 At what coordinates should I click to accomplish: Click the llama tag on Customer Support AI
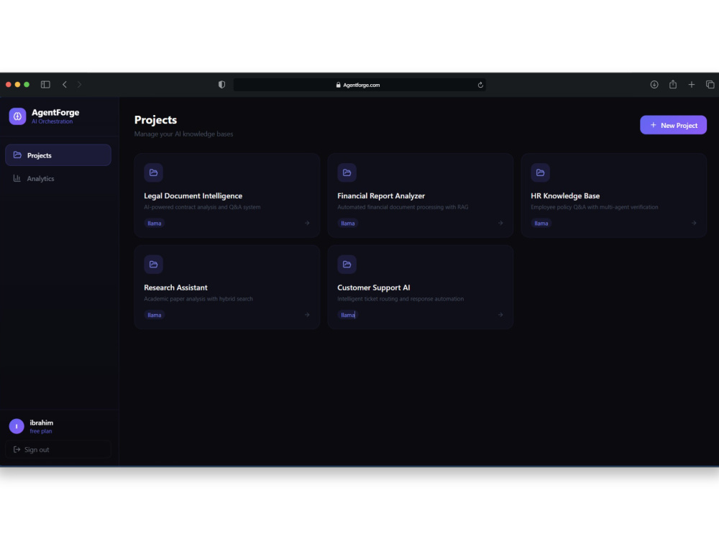[348, 315]
